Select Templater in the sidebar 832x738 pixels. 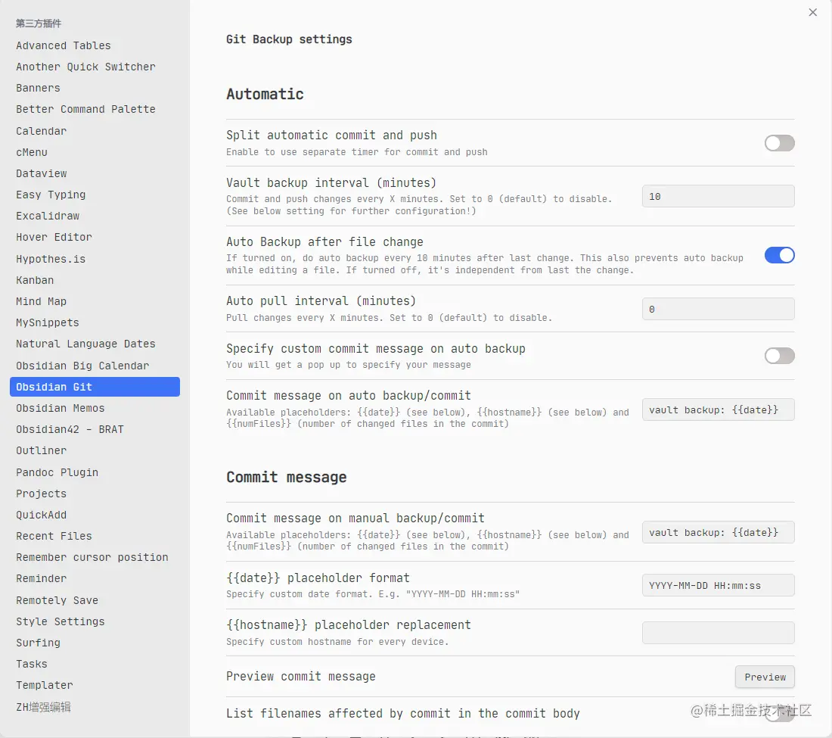tap(95, 686)
